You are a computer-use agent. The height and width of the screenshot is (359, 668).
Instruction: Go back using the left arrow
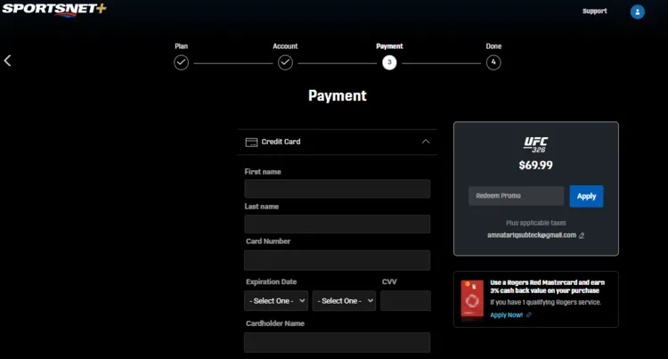coord(8,61)
